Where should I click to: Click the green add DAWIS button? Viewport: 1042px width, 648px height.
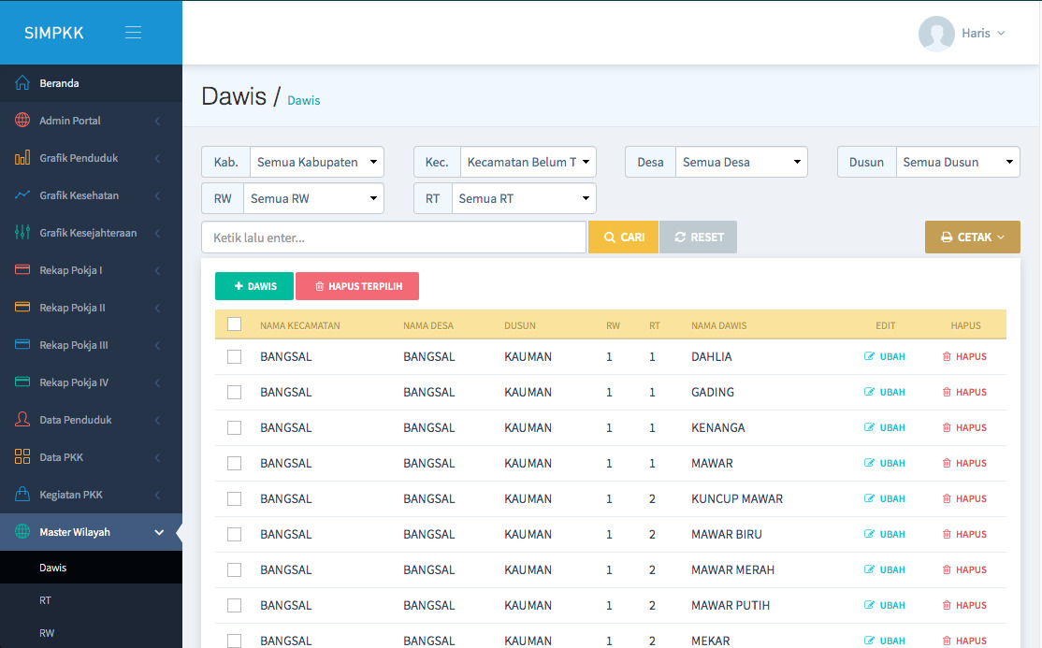pos(254,286)
